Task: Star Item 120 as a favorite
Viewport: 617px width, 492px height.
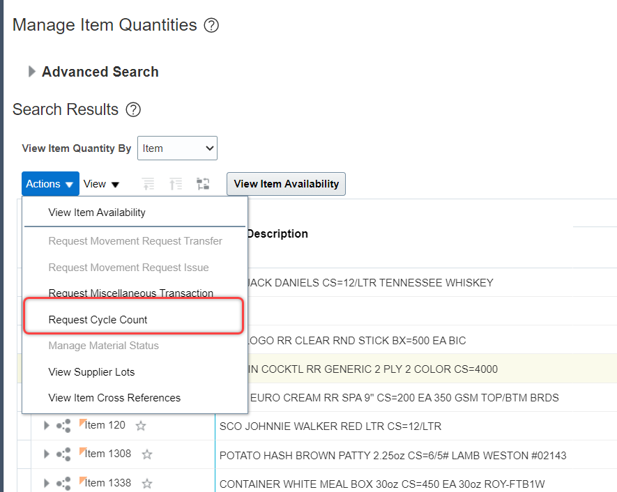Action: pos(141,426)
